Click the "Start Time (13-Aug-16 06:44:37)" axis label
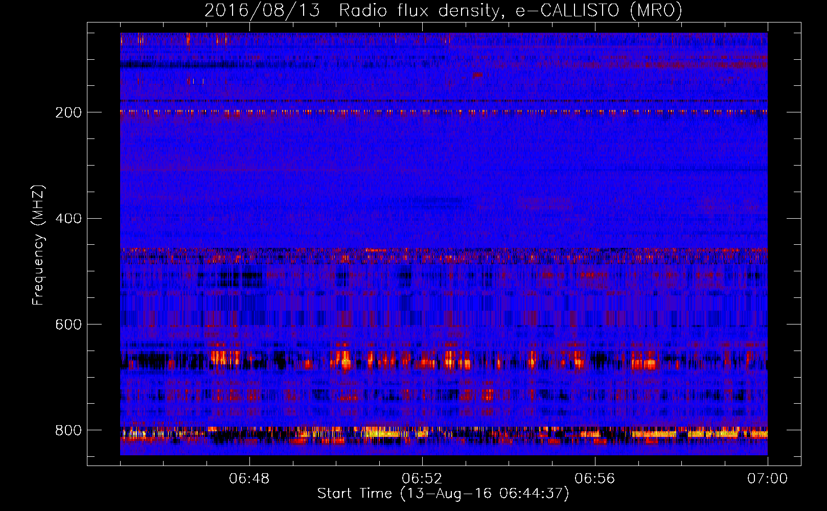Image resolution: width=827 pixels, height=511 pixels. pos(443,494)
